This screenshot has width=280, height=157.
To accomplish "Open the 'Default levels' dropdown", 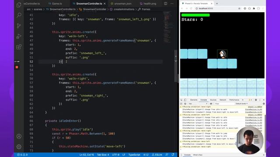I will pos(241,104).
